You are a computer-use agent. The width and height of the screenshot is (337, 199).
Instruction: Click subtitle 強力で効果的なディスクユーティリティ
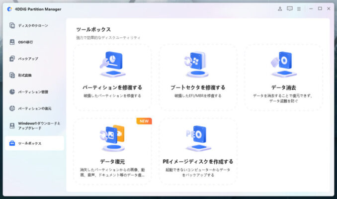[108, 38]
